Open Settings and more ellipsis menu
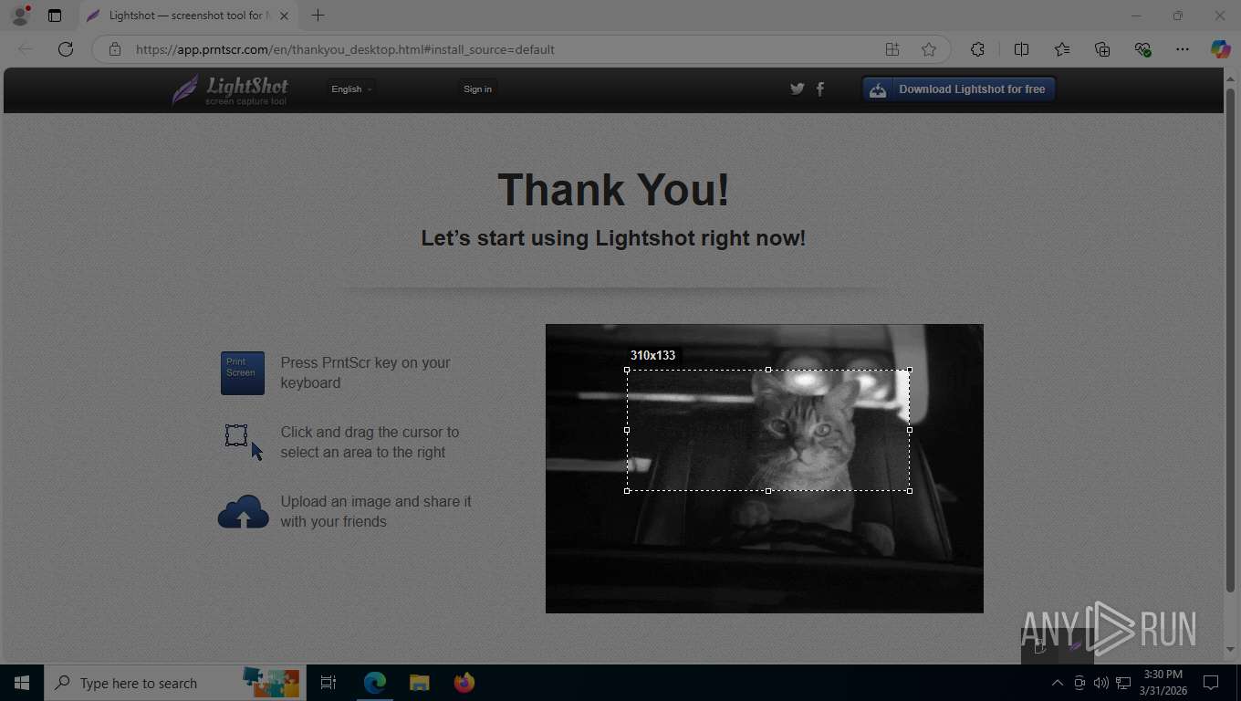The image size is (1241, 701). pyautogui.click(x=1183, y=49)
